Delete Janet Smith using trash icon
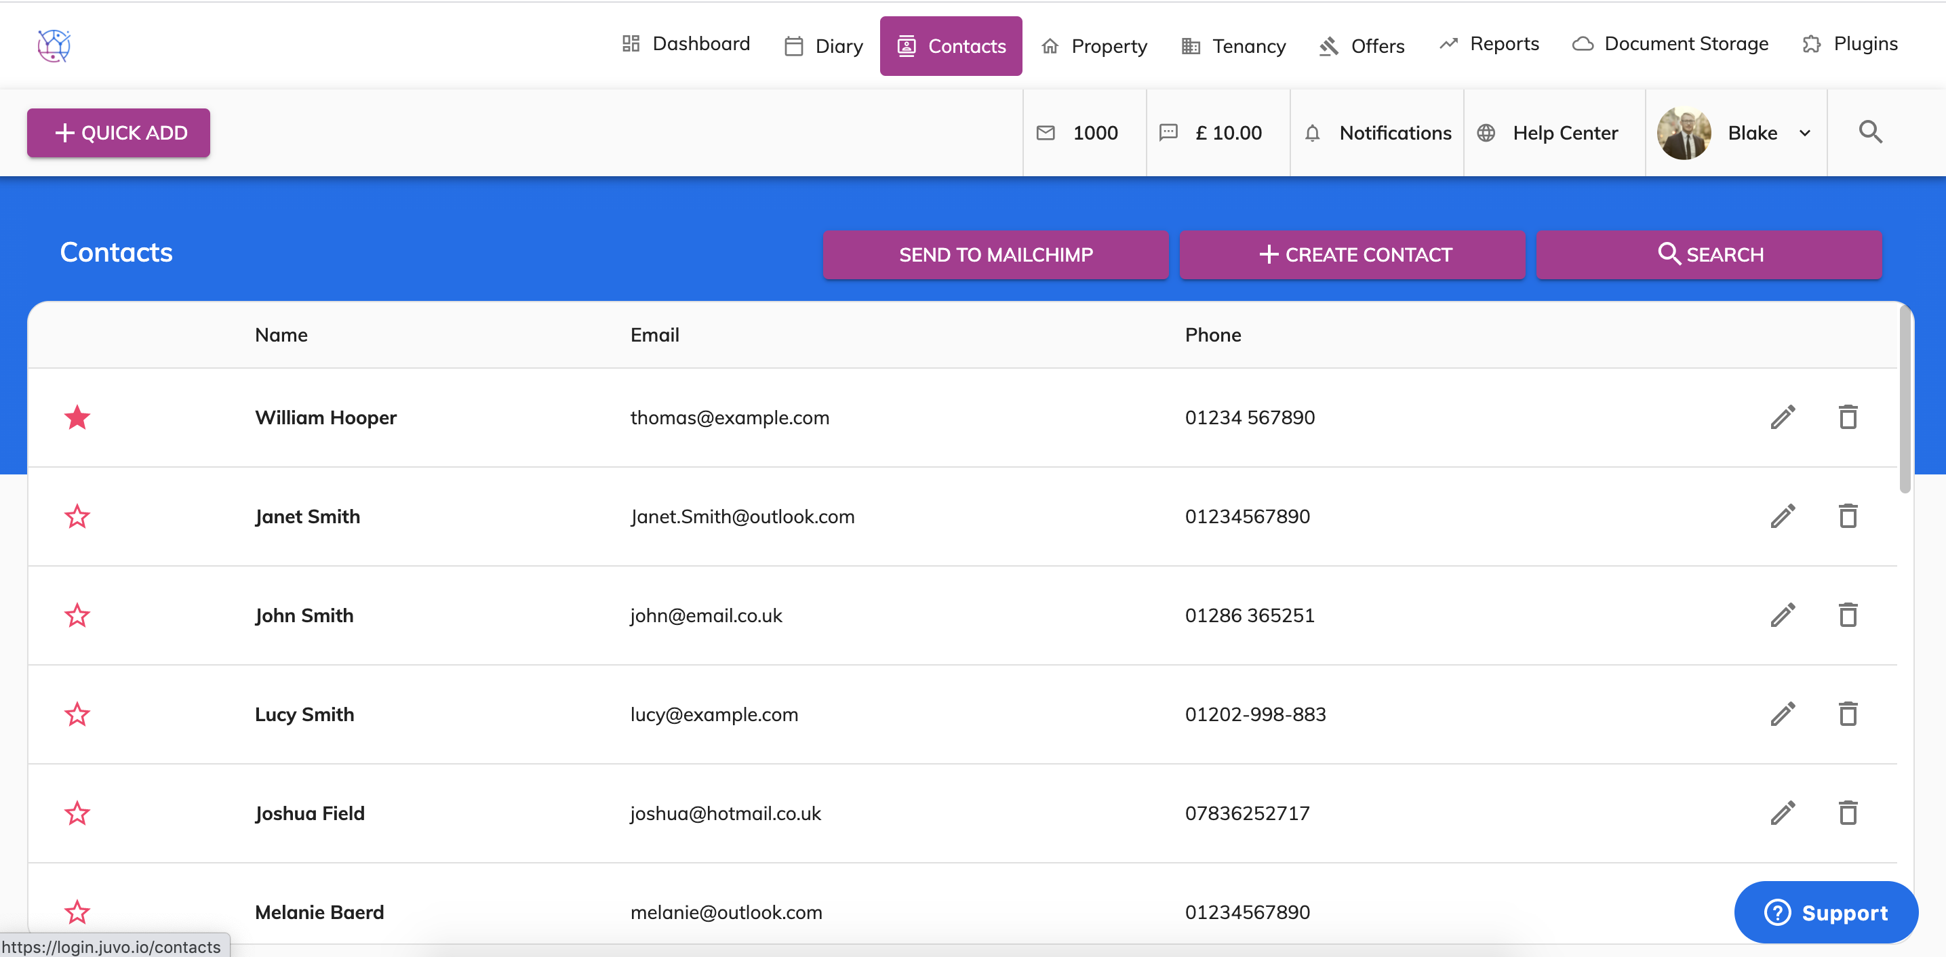Viewport: 1946px width, 957px height. [x=1848, y=516]
